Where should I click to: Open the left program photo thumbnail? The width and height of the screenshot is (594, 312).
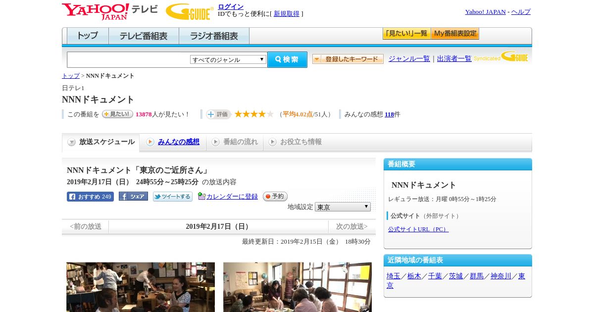coord(141,287)
